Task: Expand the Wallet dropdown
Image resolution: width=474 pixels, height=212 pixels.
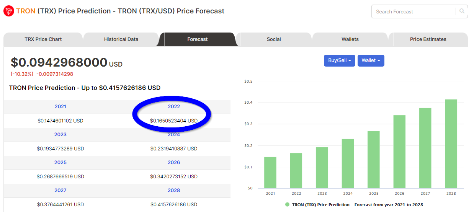Action: point(371,60)
